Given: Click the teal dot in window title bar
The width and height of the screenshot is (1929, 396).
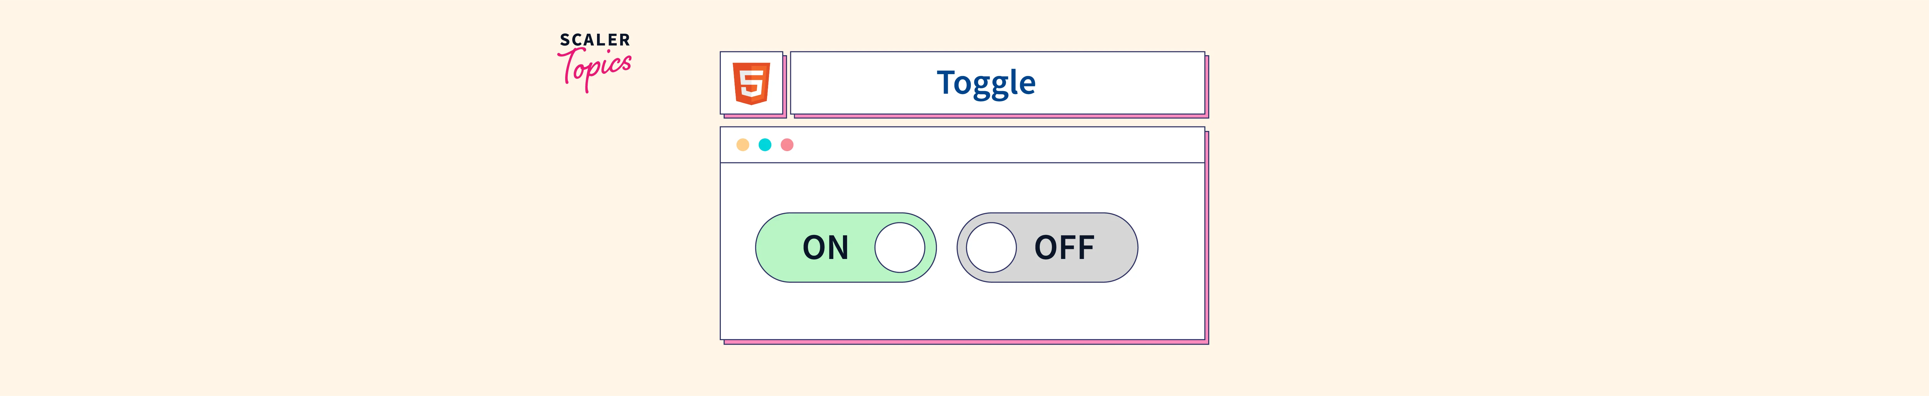Looking at the screenshot, I should [x=765, y=145].
